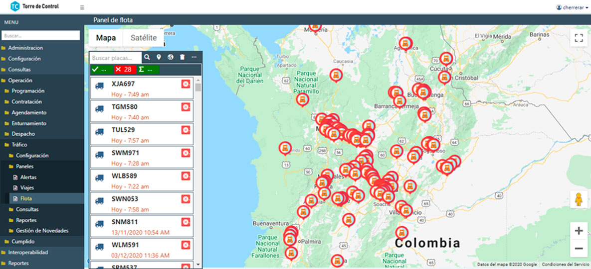Toggle the green checkmark status filter

point(101,70)
